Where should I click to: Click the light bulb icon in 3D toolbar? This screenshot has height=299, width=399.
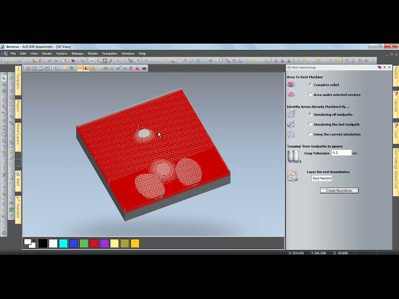pos(65,68)
